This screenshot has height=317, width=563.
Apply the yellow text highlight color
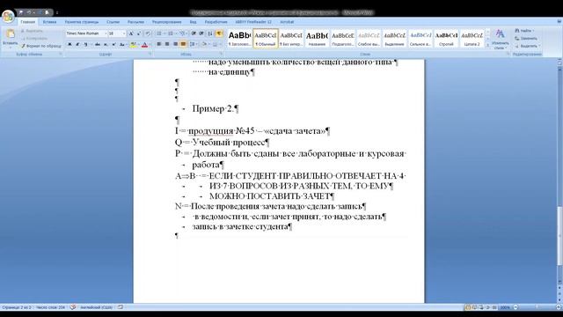coord(133,45)
